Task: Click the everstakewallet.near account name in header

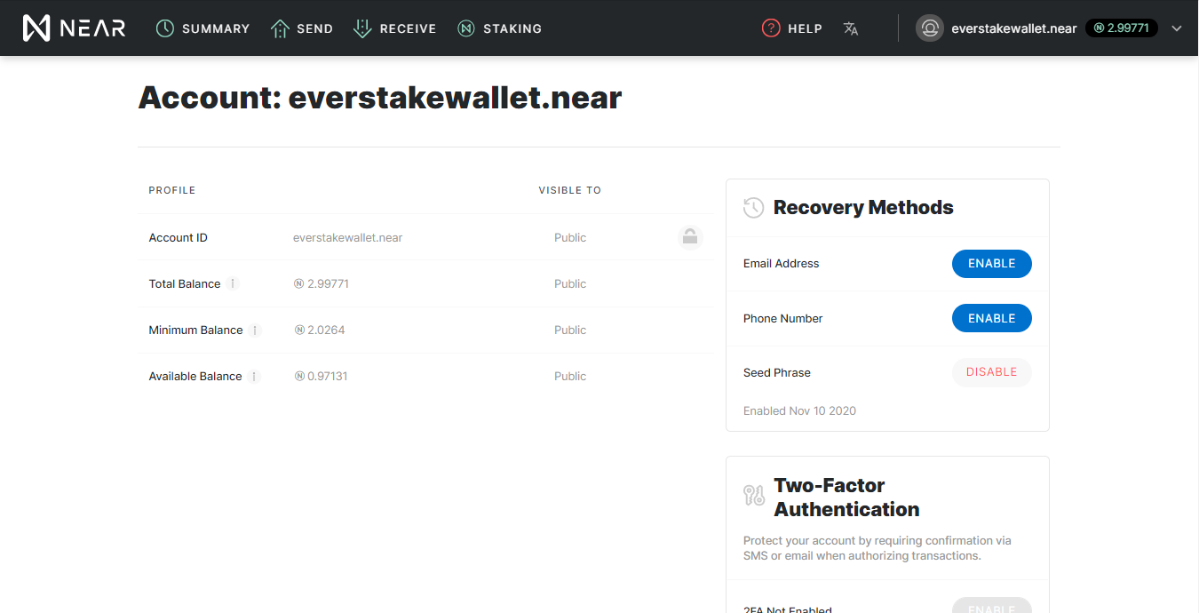Action: [x=1013, y=28]
